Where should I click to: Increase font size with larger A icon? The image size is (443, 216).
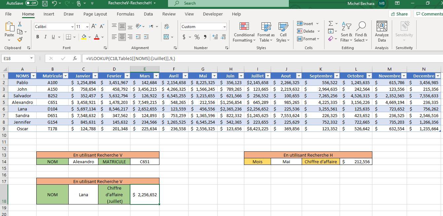click(94, 26)
